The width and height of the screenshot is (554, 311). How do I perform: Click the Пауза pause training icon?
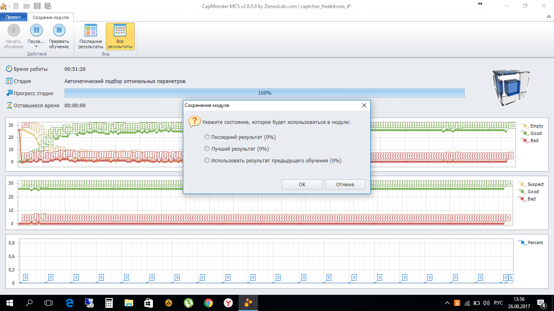pos(36,30)
